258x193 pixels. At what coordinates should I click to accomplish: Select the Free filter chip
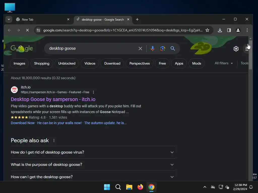click(162, 63)
